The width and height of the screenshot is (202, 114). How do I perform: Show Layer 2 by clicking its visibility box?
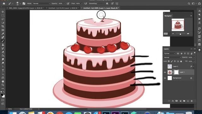tap(165, 66)
